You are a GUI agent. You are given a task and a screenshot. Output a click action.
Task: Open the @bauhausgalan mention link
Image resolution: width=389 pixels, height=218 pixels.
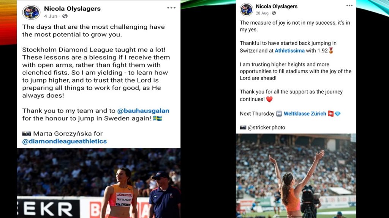click(x=143, y=111)
